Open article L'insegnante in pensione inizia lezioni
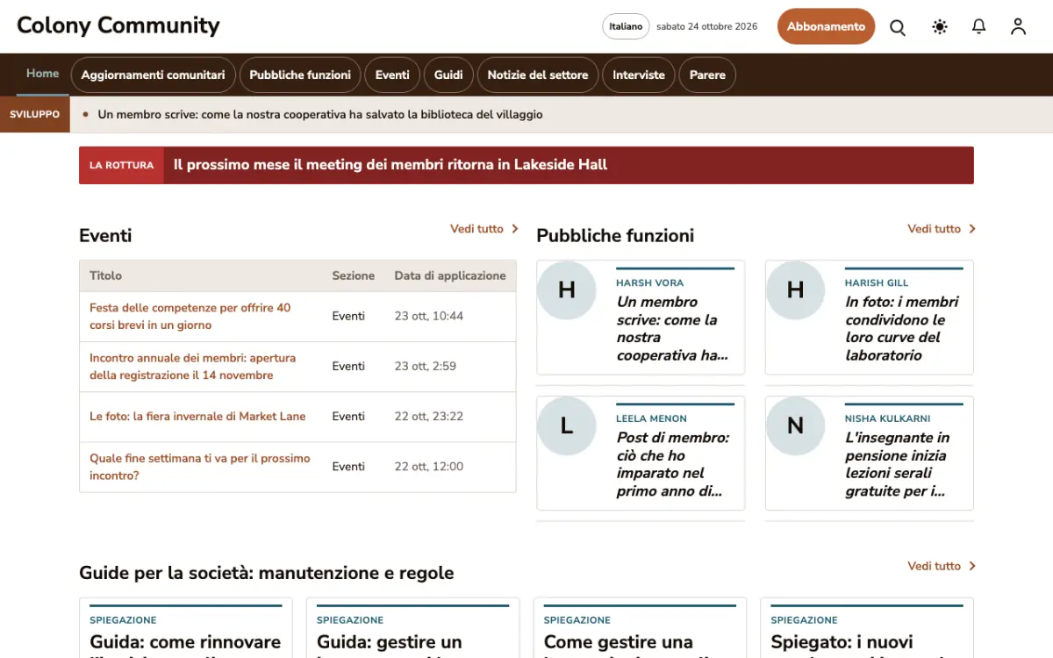The image size is (1053, 658). tap(898, 465)
